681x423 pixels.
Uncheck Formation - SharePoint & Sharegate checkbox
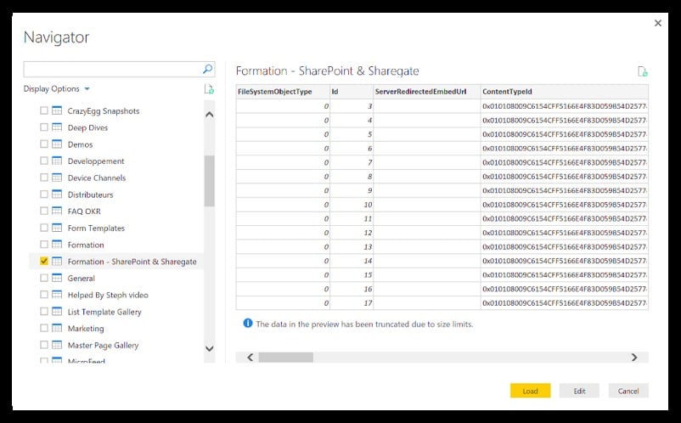click(44, 262)
